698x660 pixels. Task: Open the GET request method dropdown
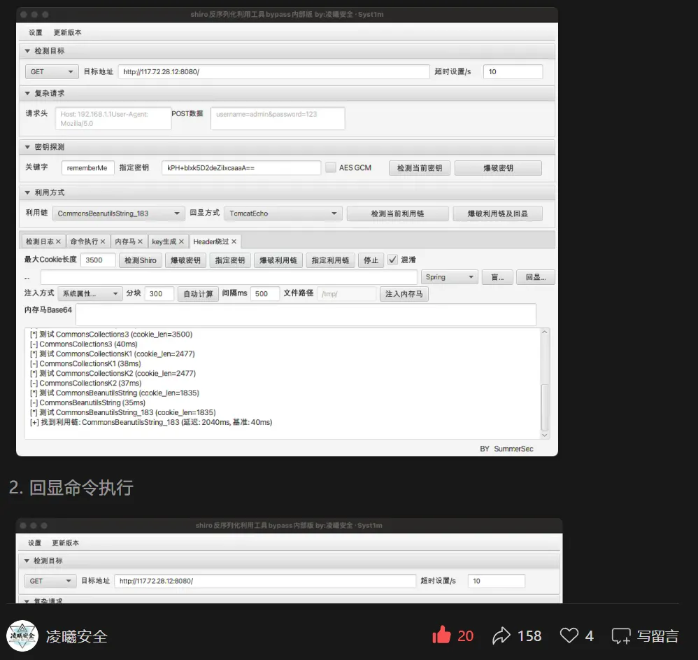tap(52, 71)
